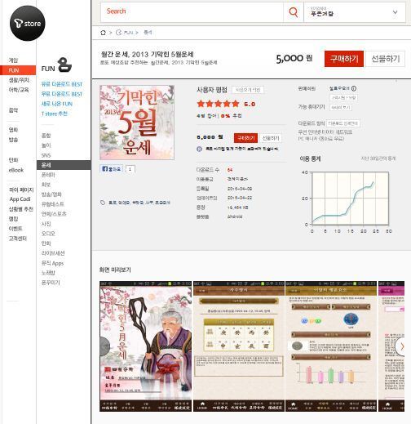This screenshot has height=424, width=411.
Task: Click the large 선물하기 button in header
Action: click(385, 59)
